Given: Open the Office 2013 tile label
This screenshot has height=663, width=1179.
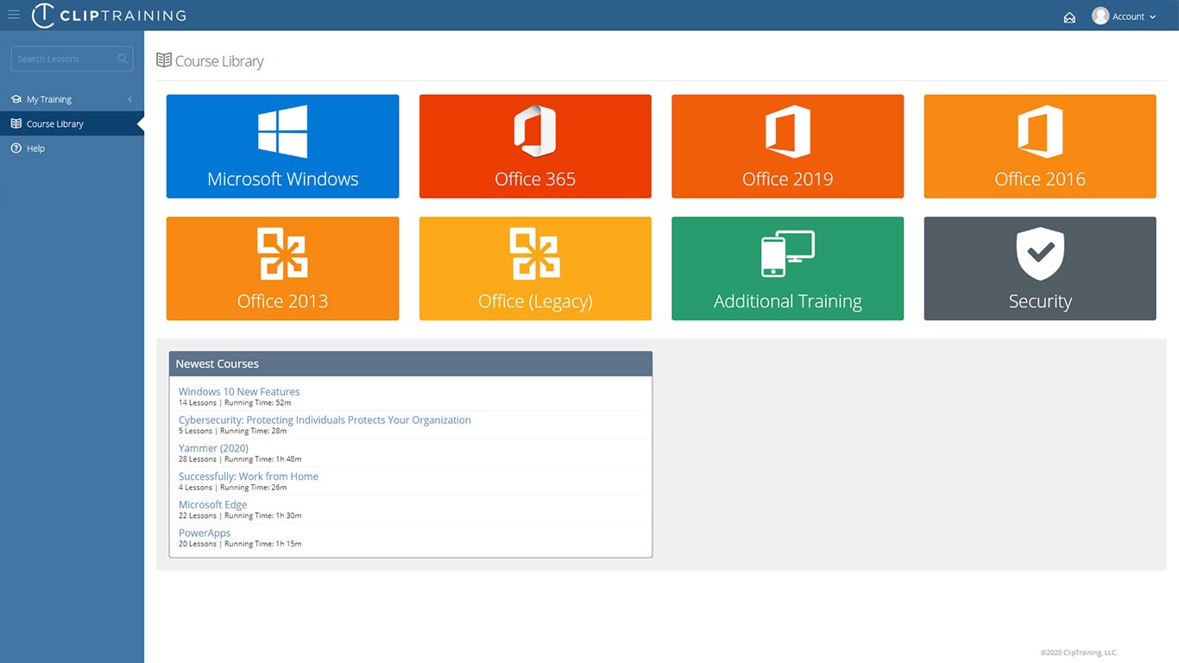Looking at the screenshot, I should click(282, 301).
